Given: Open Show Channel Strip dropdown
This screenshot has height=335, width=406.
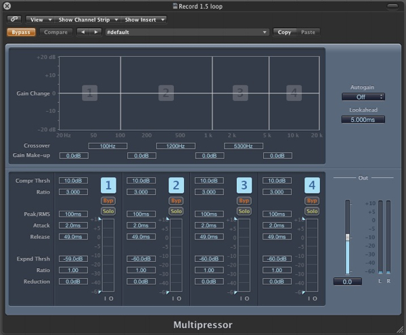Looking at the screenshot, I should pos(87,20).
